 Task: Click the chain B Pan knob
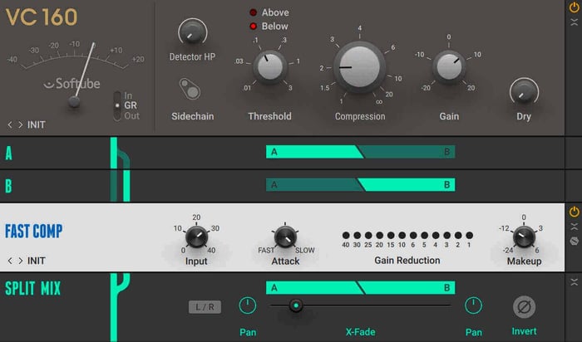(473, 306)
